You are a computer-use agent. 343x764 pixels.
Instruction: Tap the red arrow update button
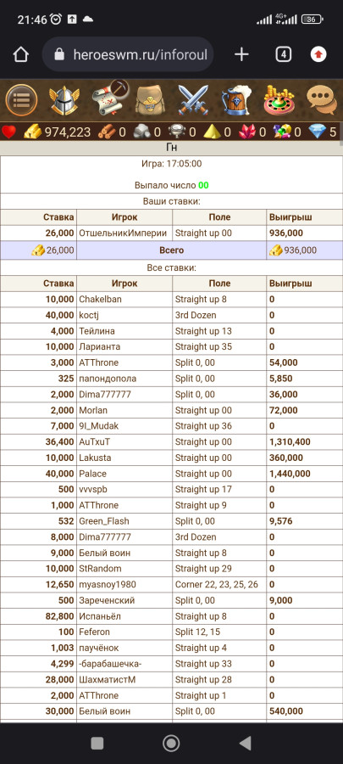(x=318, y=54)
